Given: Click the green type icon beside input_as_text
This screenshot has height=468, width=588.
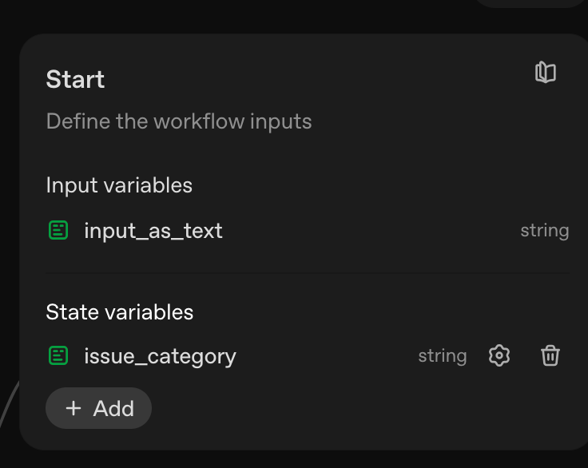Looking at the screenshot, I should pyautogui.click(x=58, y=231).
